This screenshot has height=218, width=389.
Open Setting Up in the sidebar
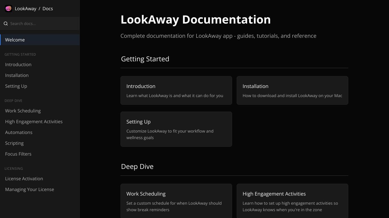coord(40,86)
